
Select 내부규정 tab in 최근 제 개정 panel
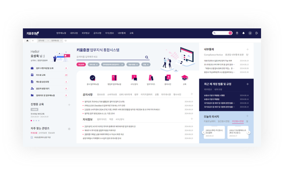click(218, 90)
